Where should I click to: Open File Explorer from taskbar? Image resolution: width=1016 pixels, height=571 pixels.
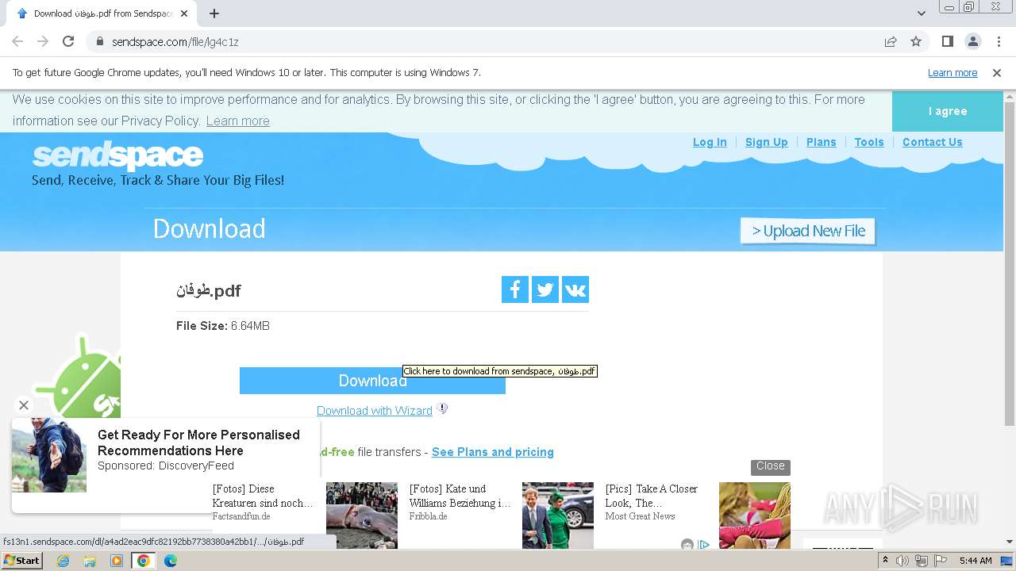click(90, 561)
